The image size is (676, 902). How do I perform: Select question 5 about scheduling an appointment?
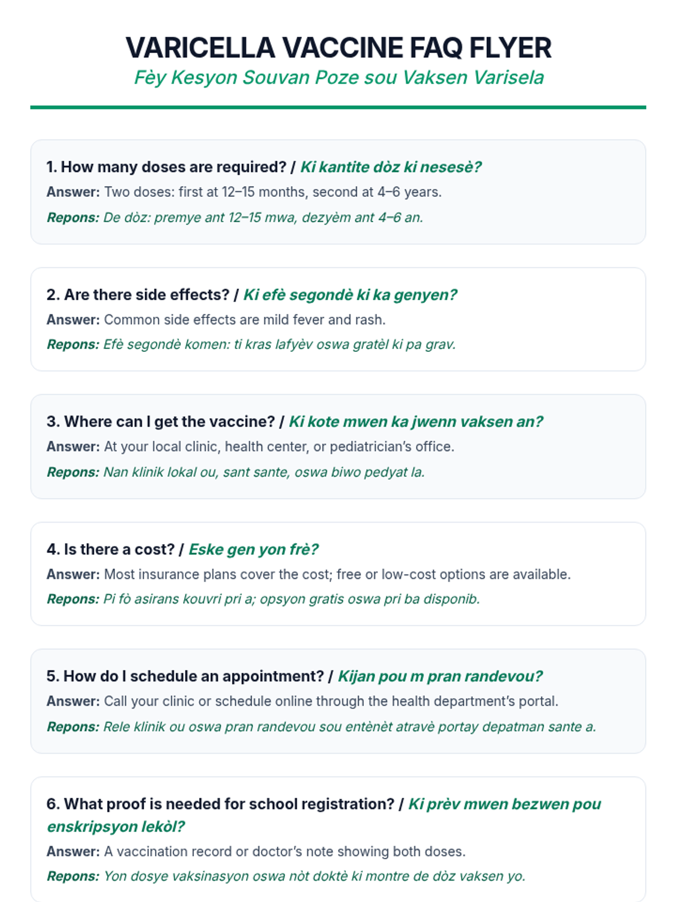click(x=294, y=676)
